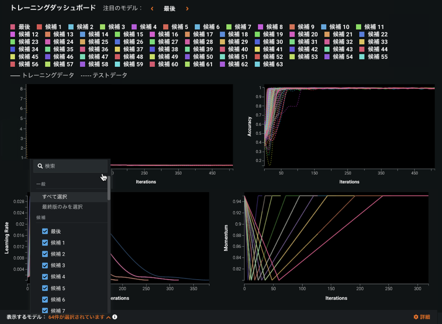
Task: Disable the 候補 6 checkbox
Action: click(x=45, y=300)
